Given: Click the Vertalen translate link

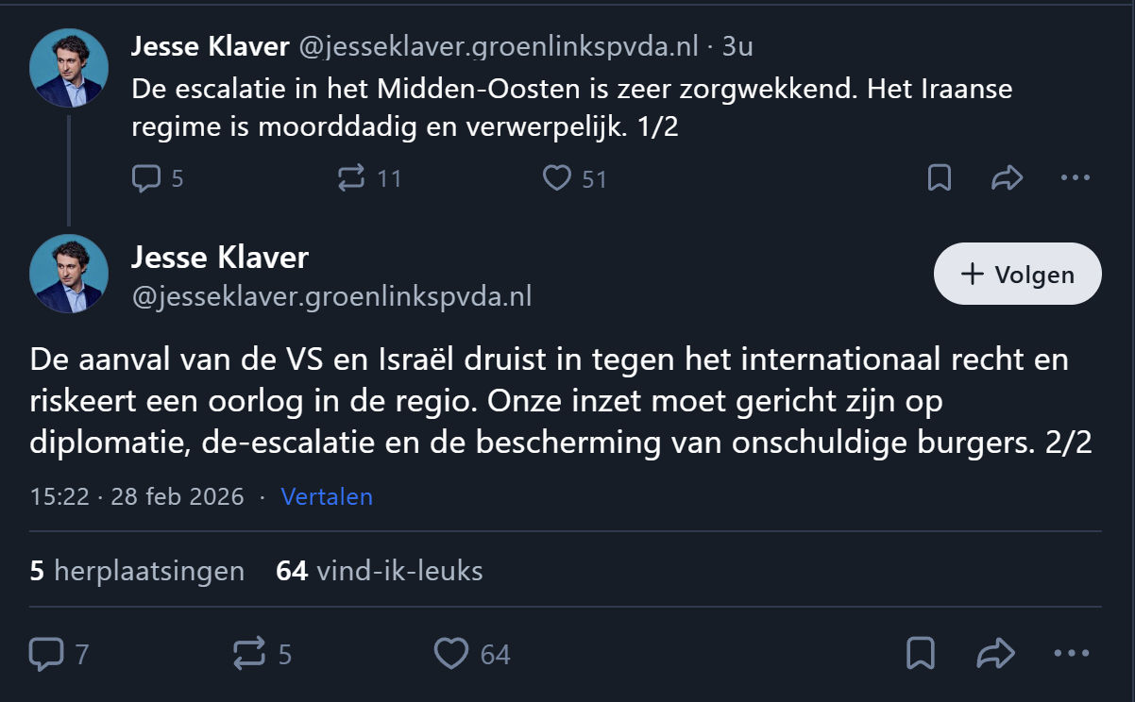Looking at the screenshot, I should [x=327, y=496].
